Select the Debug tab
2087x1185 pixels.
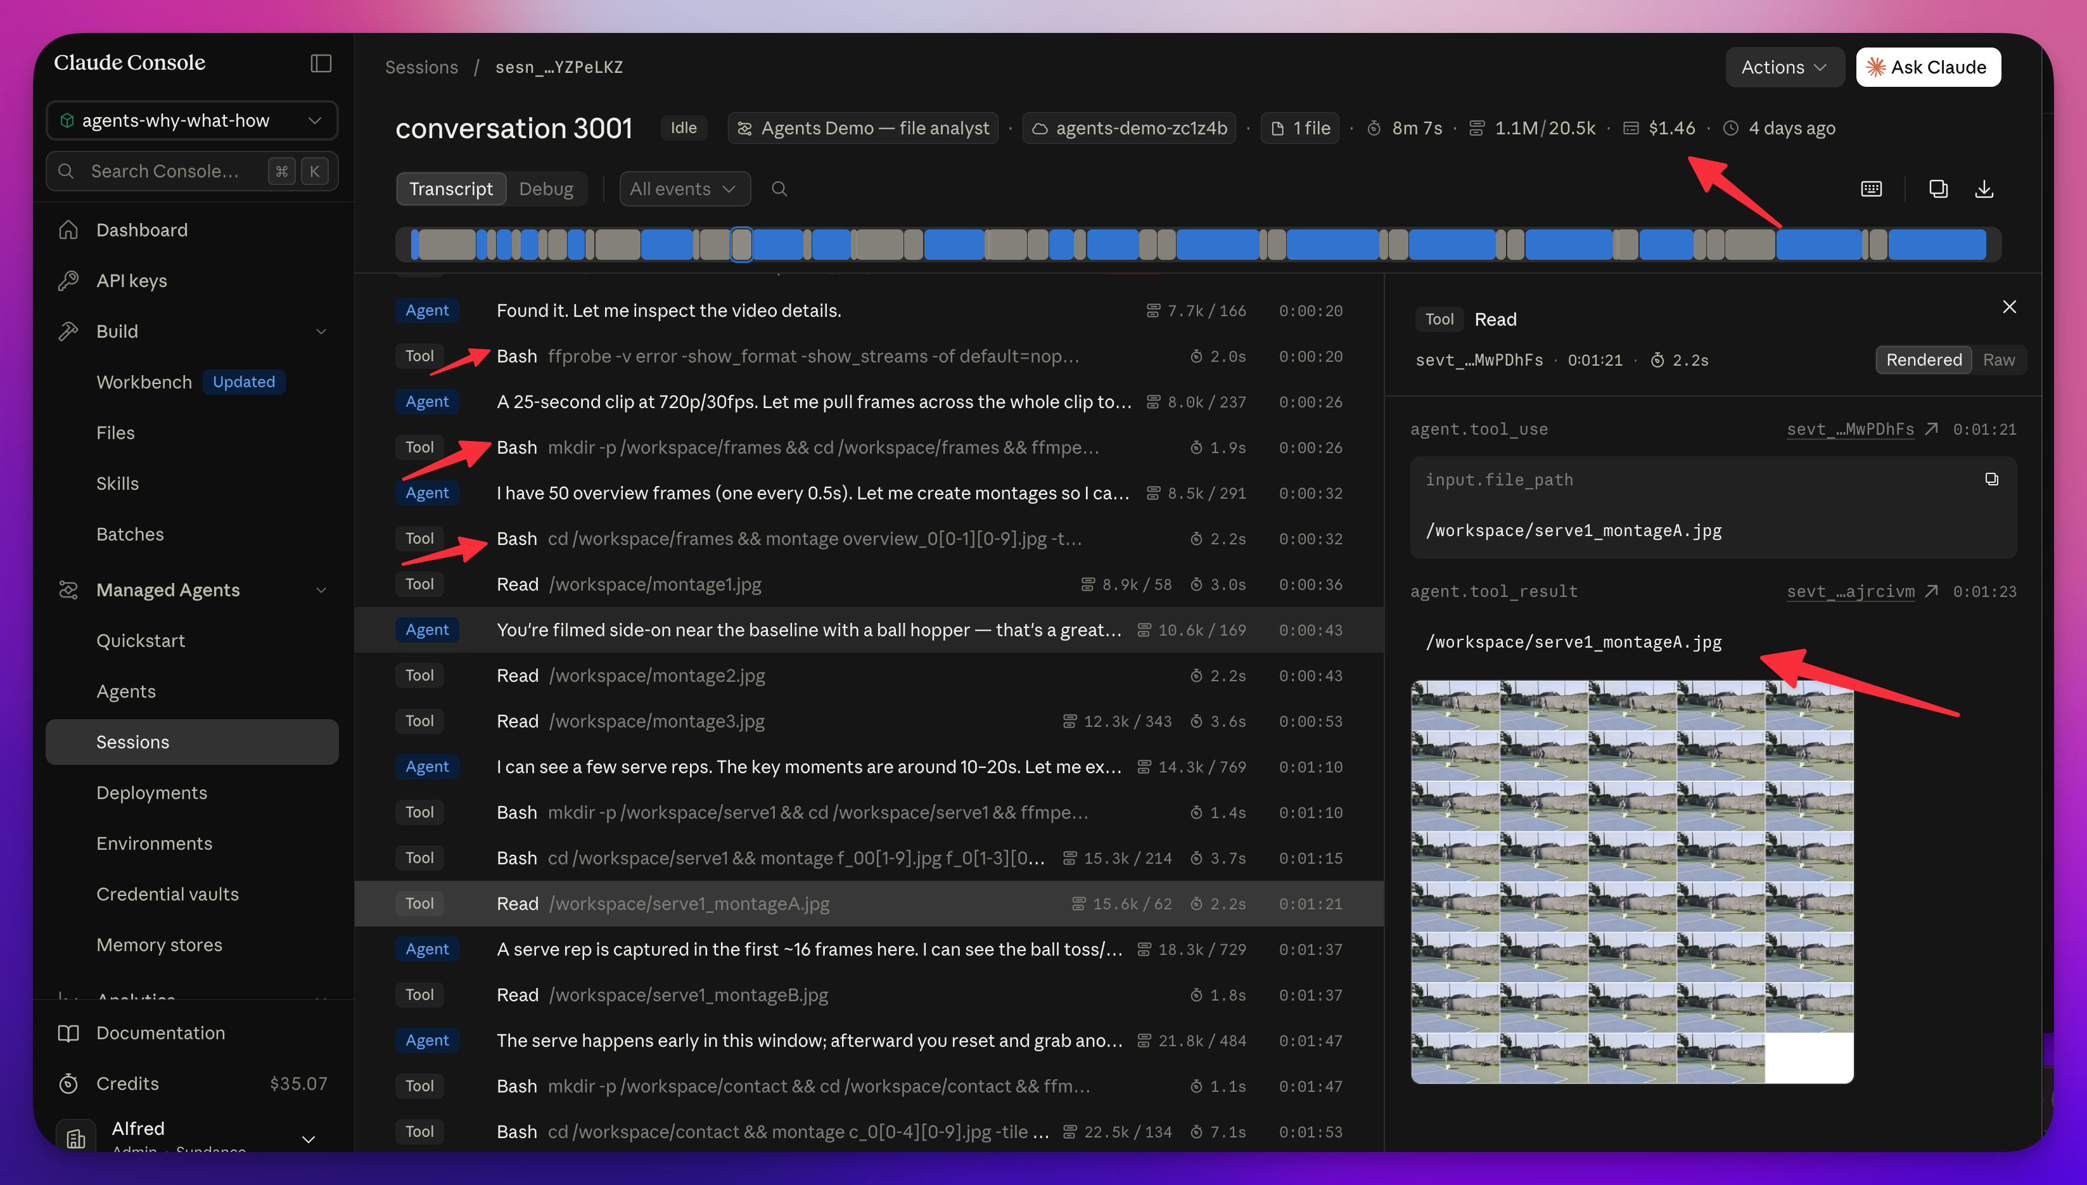(546, 189)
